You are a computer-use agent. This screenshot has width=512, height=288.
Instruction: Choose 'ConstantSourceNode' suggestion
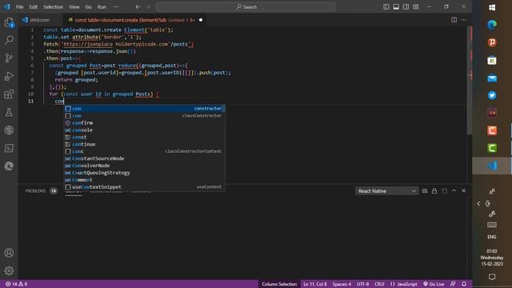pos(144,158)
